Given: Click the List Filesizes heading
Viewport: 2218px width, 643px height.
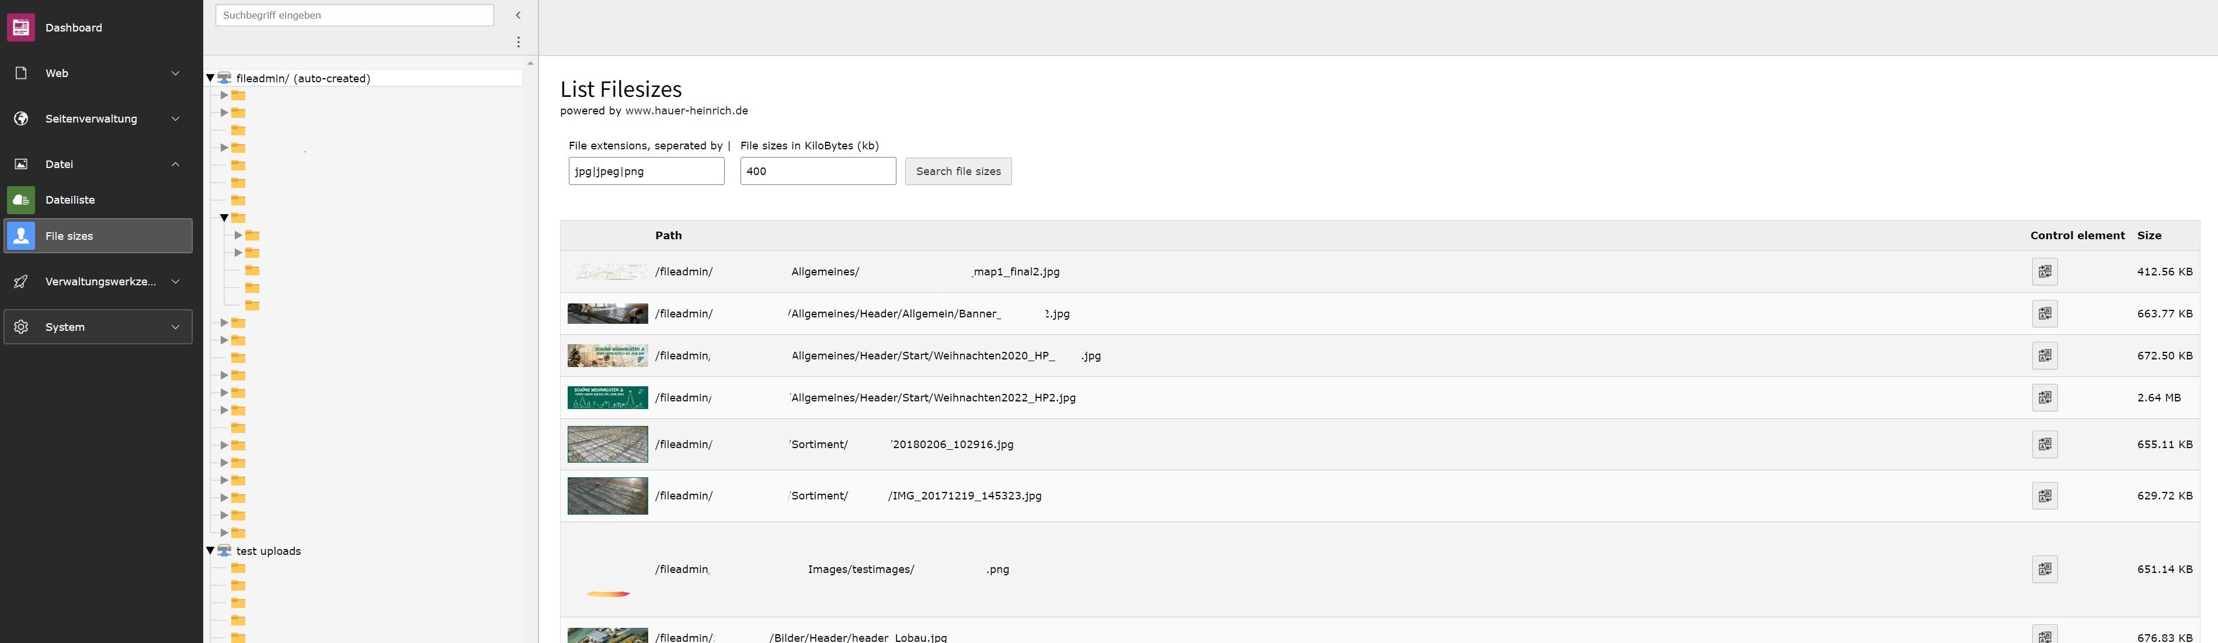Looking at the screenshot, I should (x=621, y=89).
